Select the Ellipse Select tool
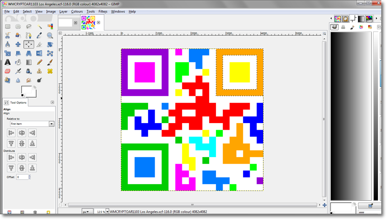387x220 pixels. pyautogui.click(x=18, y=26)
